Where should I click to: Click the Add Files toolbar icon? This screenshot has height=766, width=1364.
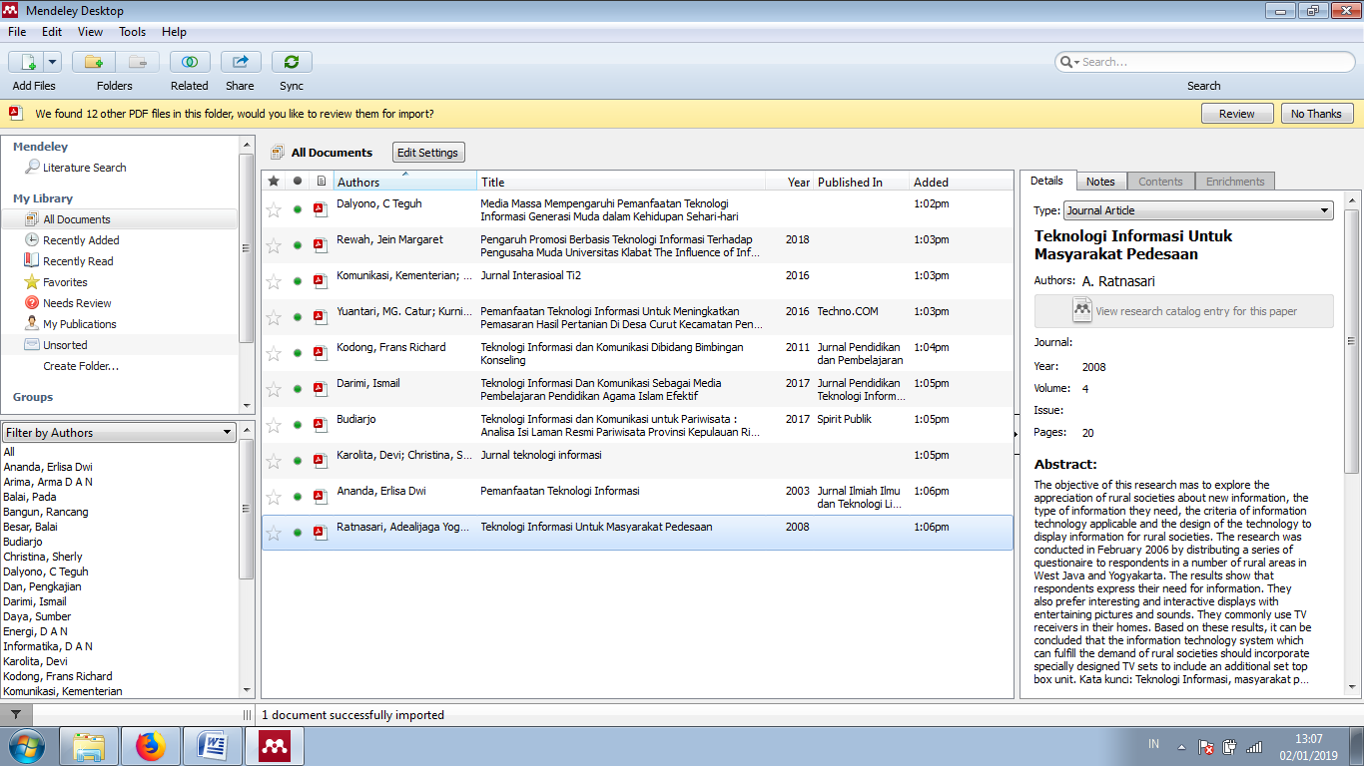pos(27,62)
